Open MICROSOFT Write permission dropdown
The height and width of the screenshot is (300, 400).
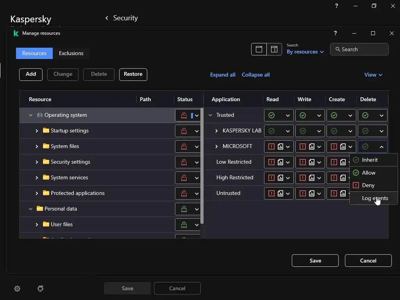pos(319,147)
